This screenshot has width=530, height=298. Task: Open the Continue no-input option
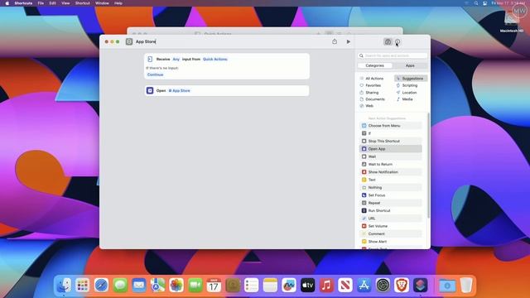coord(155,74)
